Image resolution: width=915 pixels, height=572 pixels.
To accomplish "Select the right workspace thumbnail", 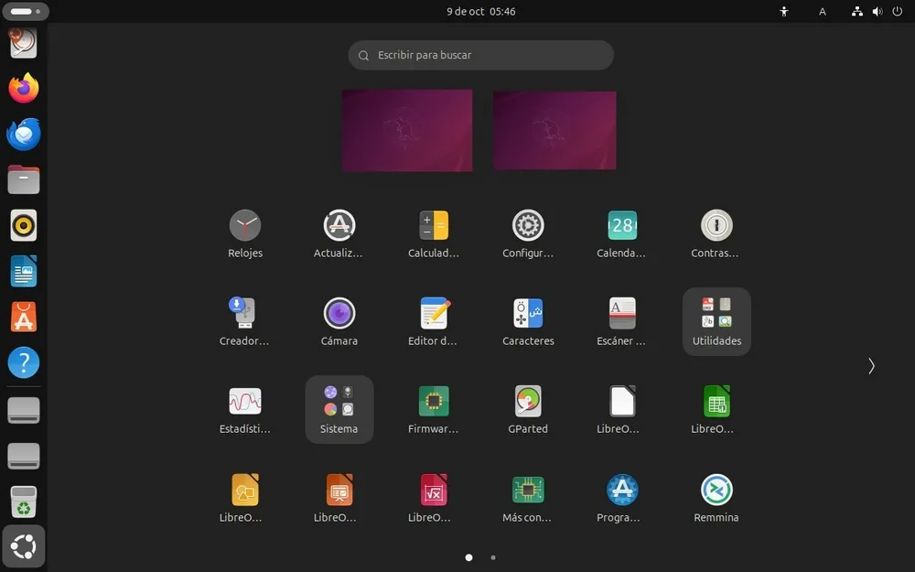I will pos(554,130).
